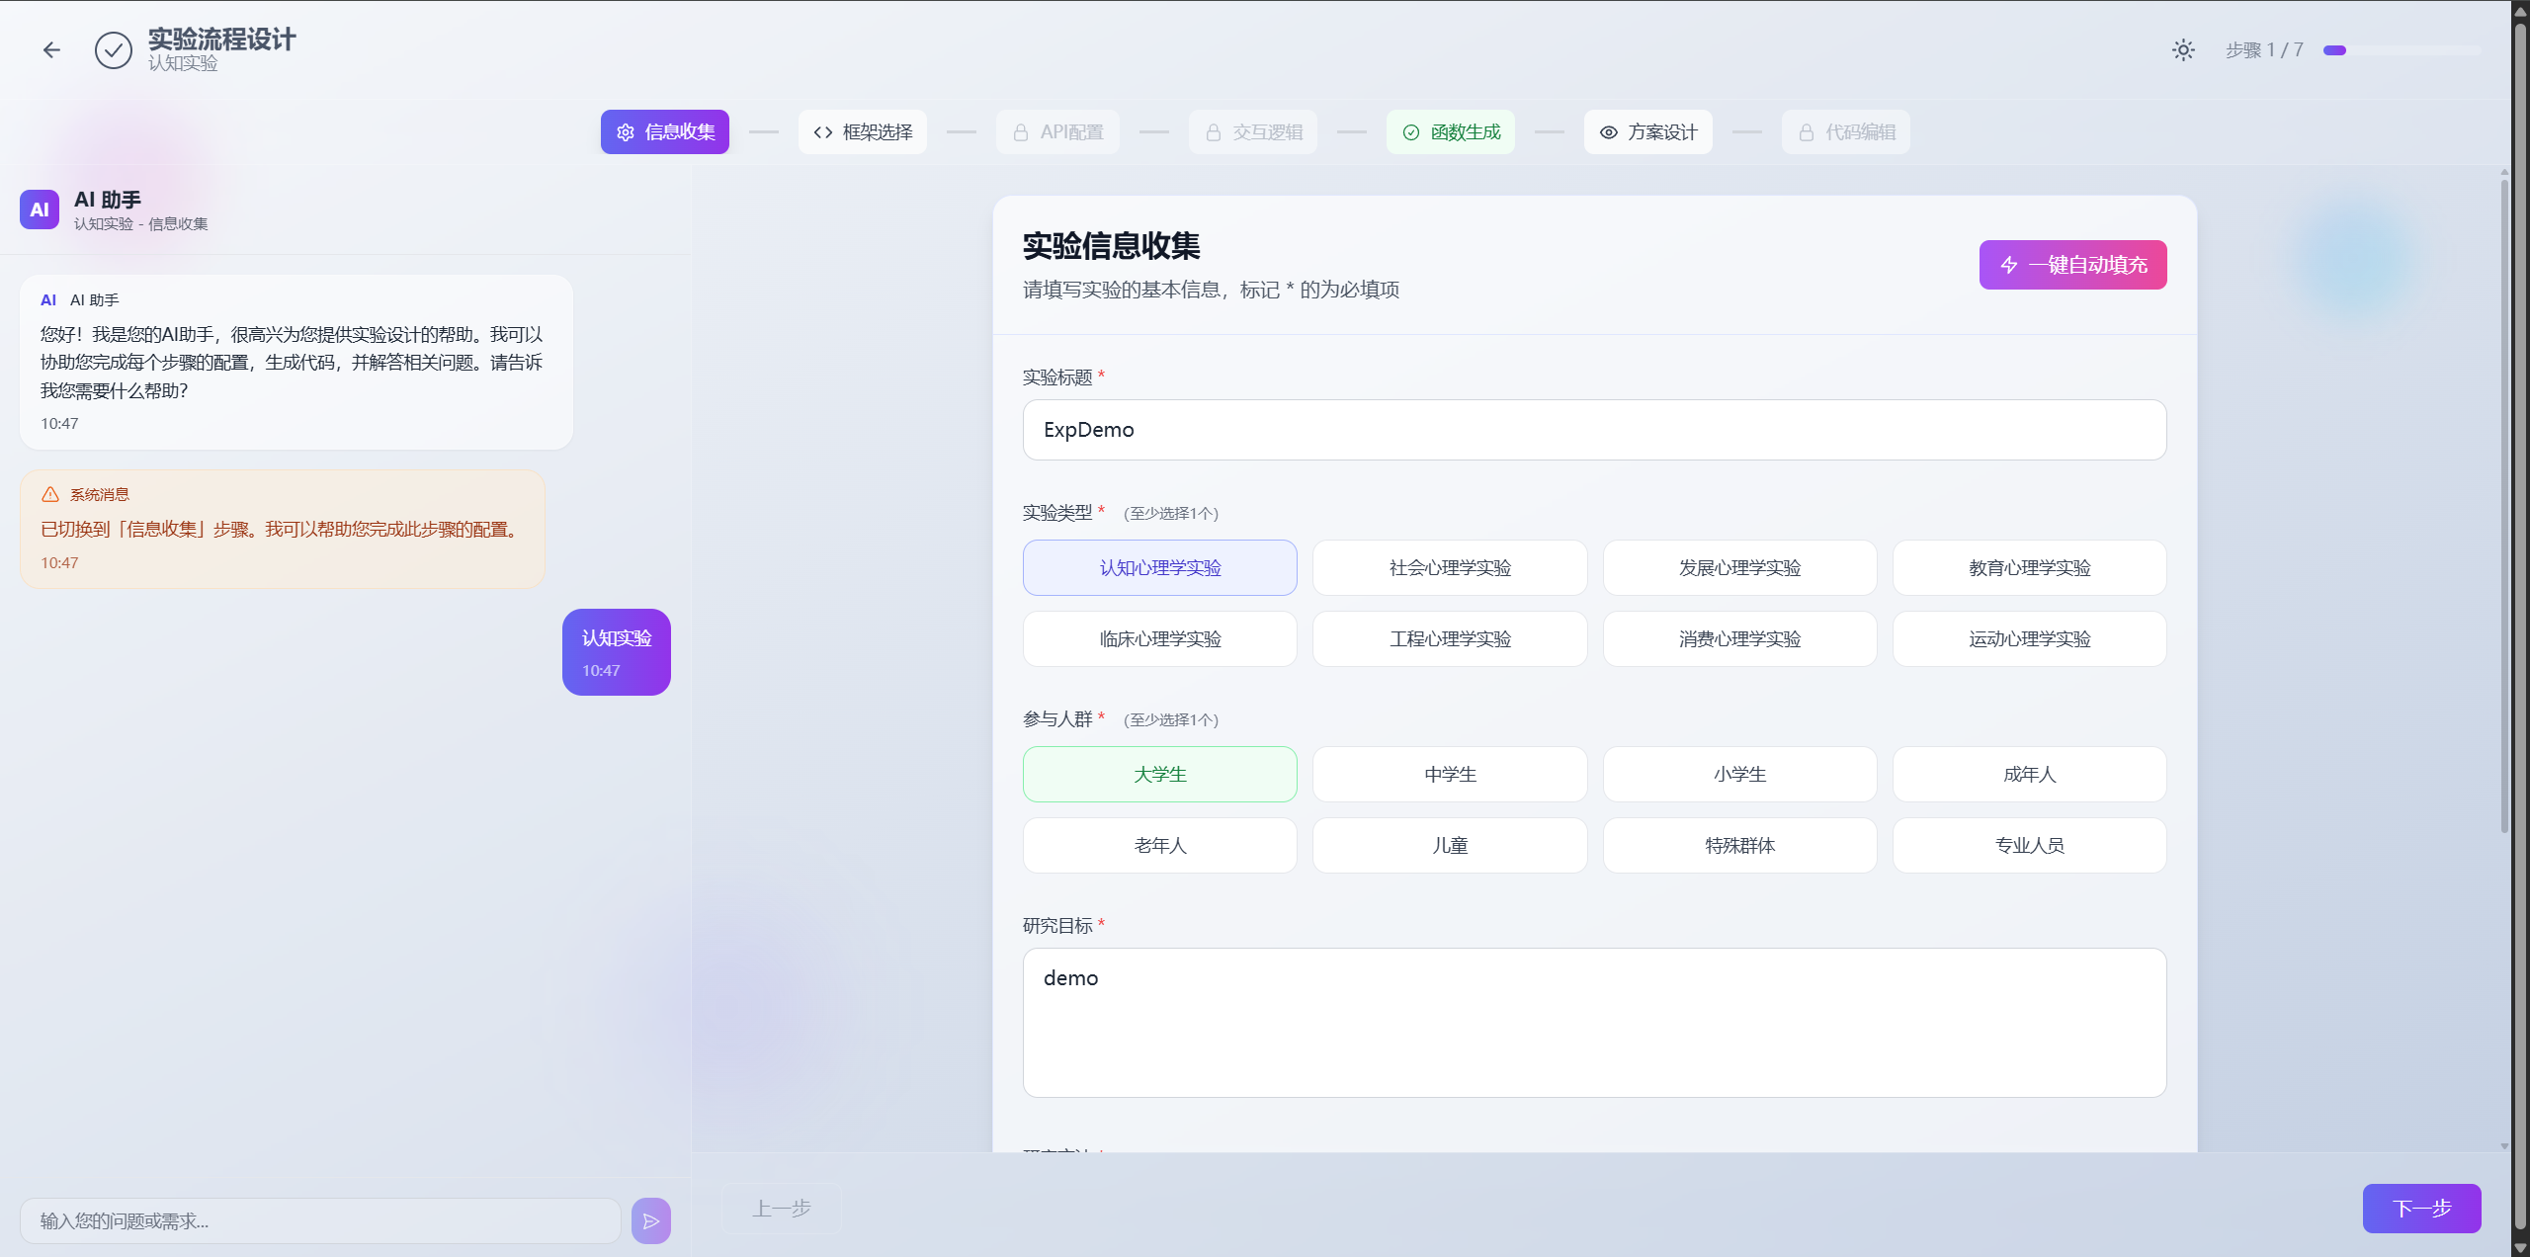Image resolution: width=2530 pixels, height=1257 pixels.
Task: Click the 实验标题 input with ExpDemo
Action: pyautogui.click(x=1594, y=430)
